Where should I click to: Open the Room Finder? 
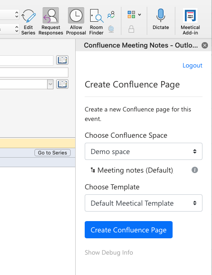coord(96,22)
